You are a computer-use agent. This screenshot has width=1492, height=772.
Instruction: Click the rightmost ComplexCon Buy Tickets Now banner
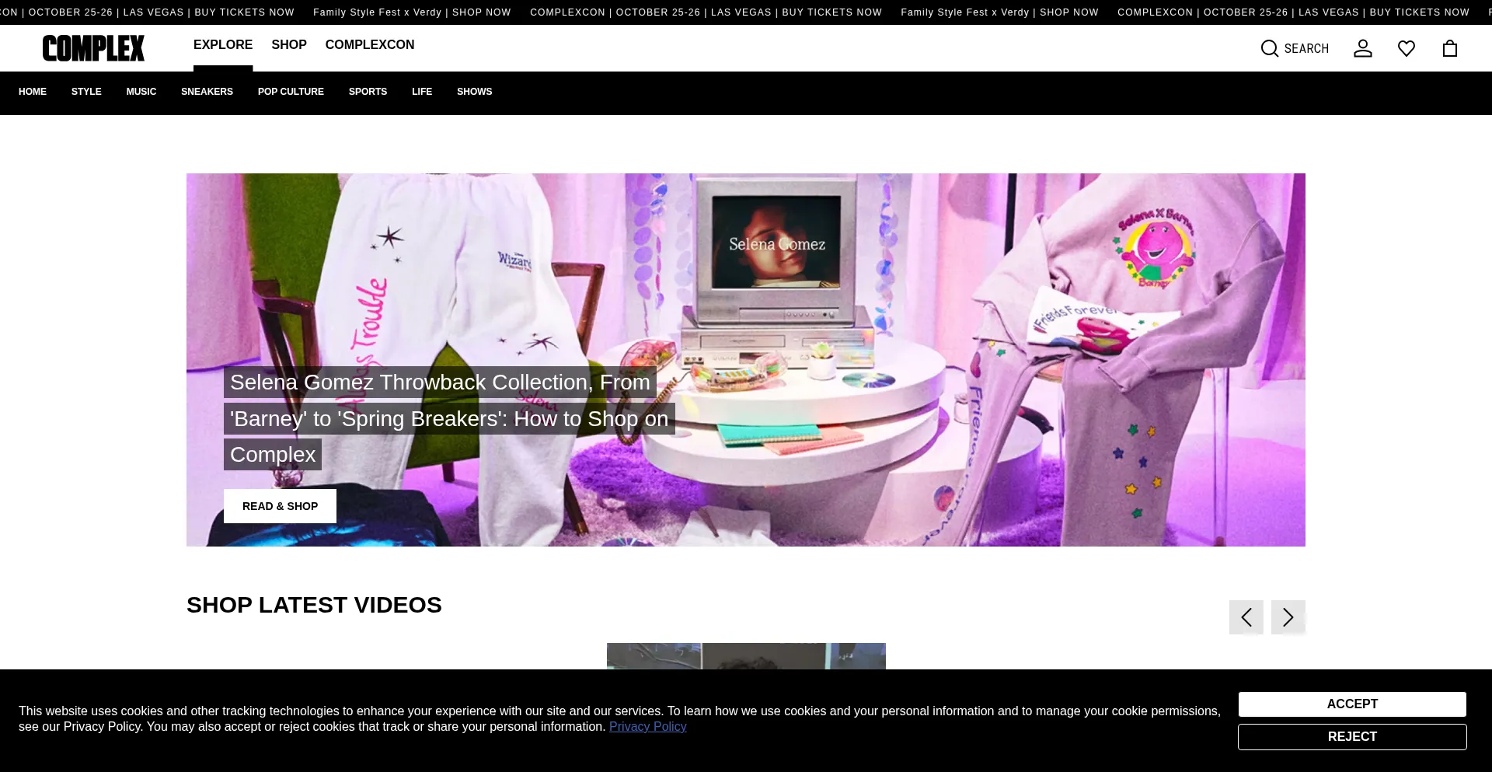coord(1293,12)
